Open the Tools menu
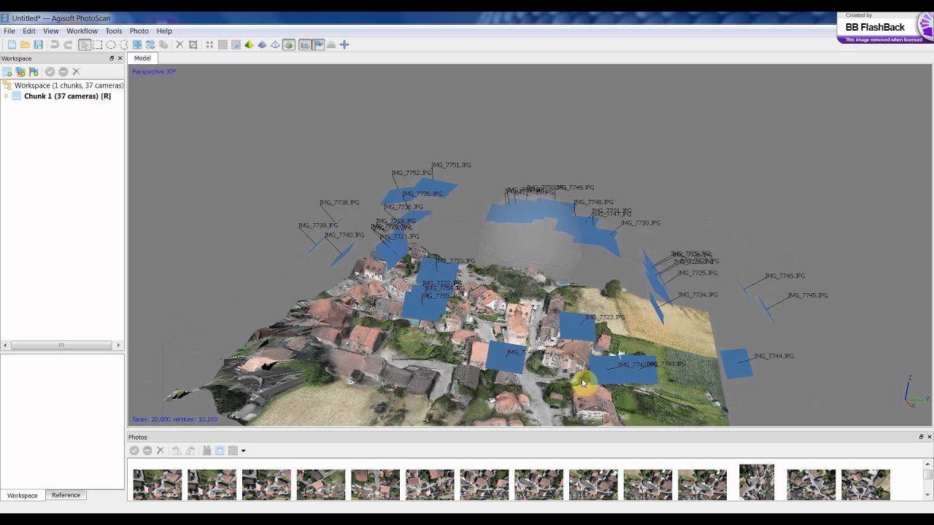Screen dimensions: 934x525 (114, 31)
